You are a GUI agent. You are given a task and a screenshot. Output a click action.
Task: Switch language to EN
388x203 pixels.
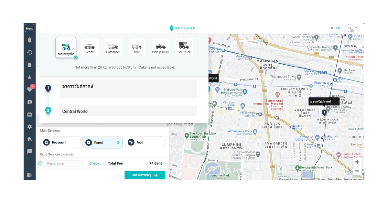point(338,28)
